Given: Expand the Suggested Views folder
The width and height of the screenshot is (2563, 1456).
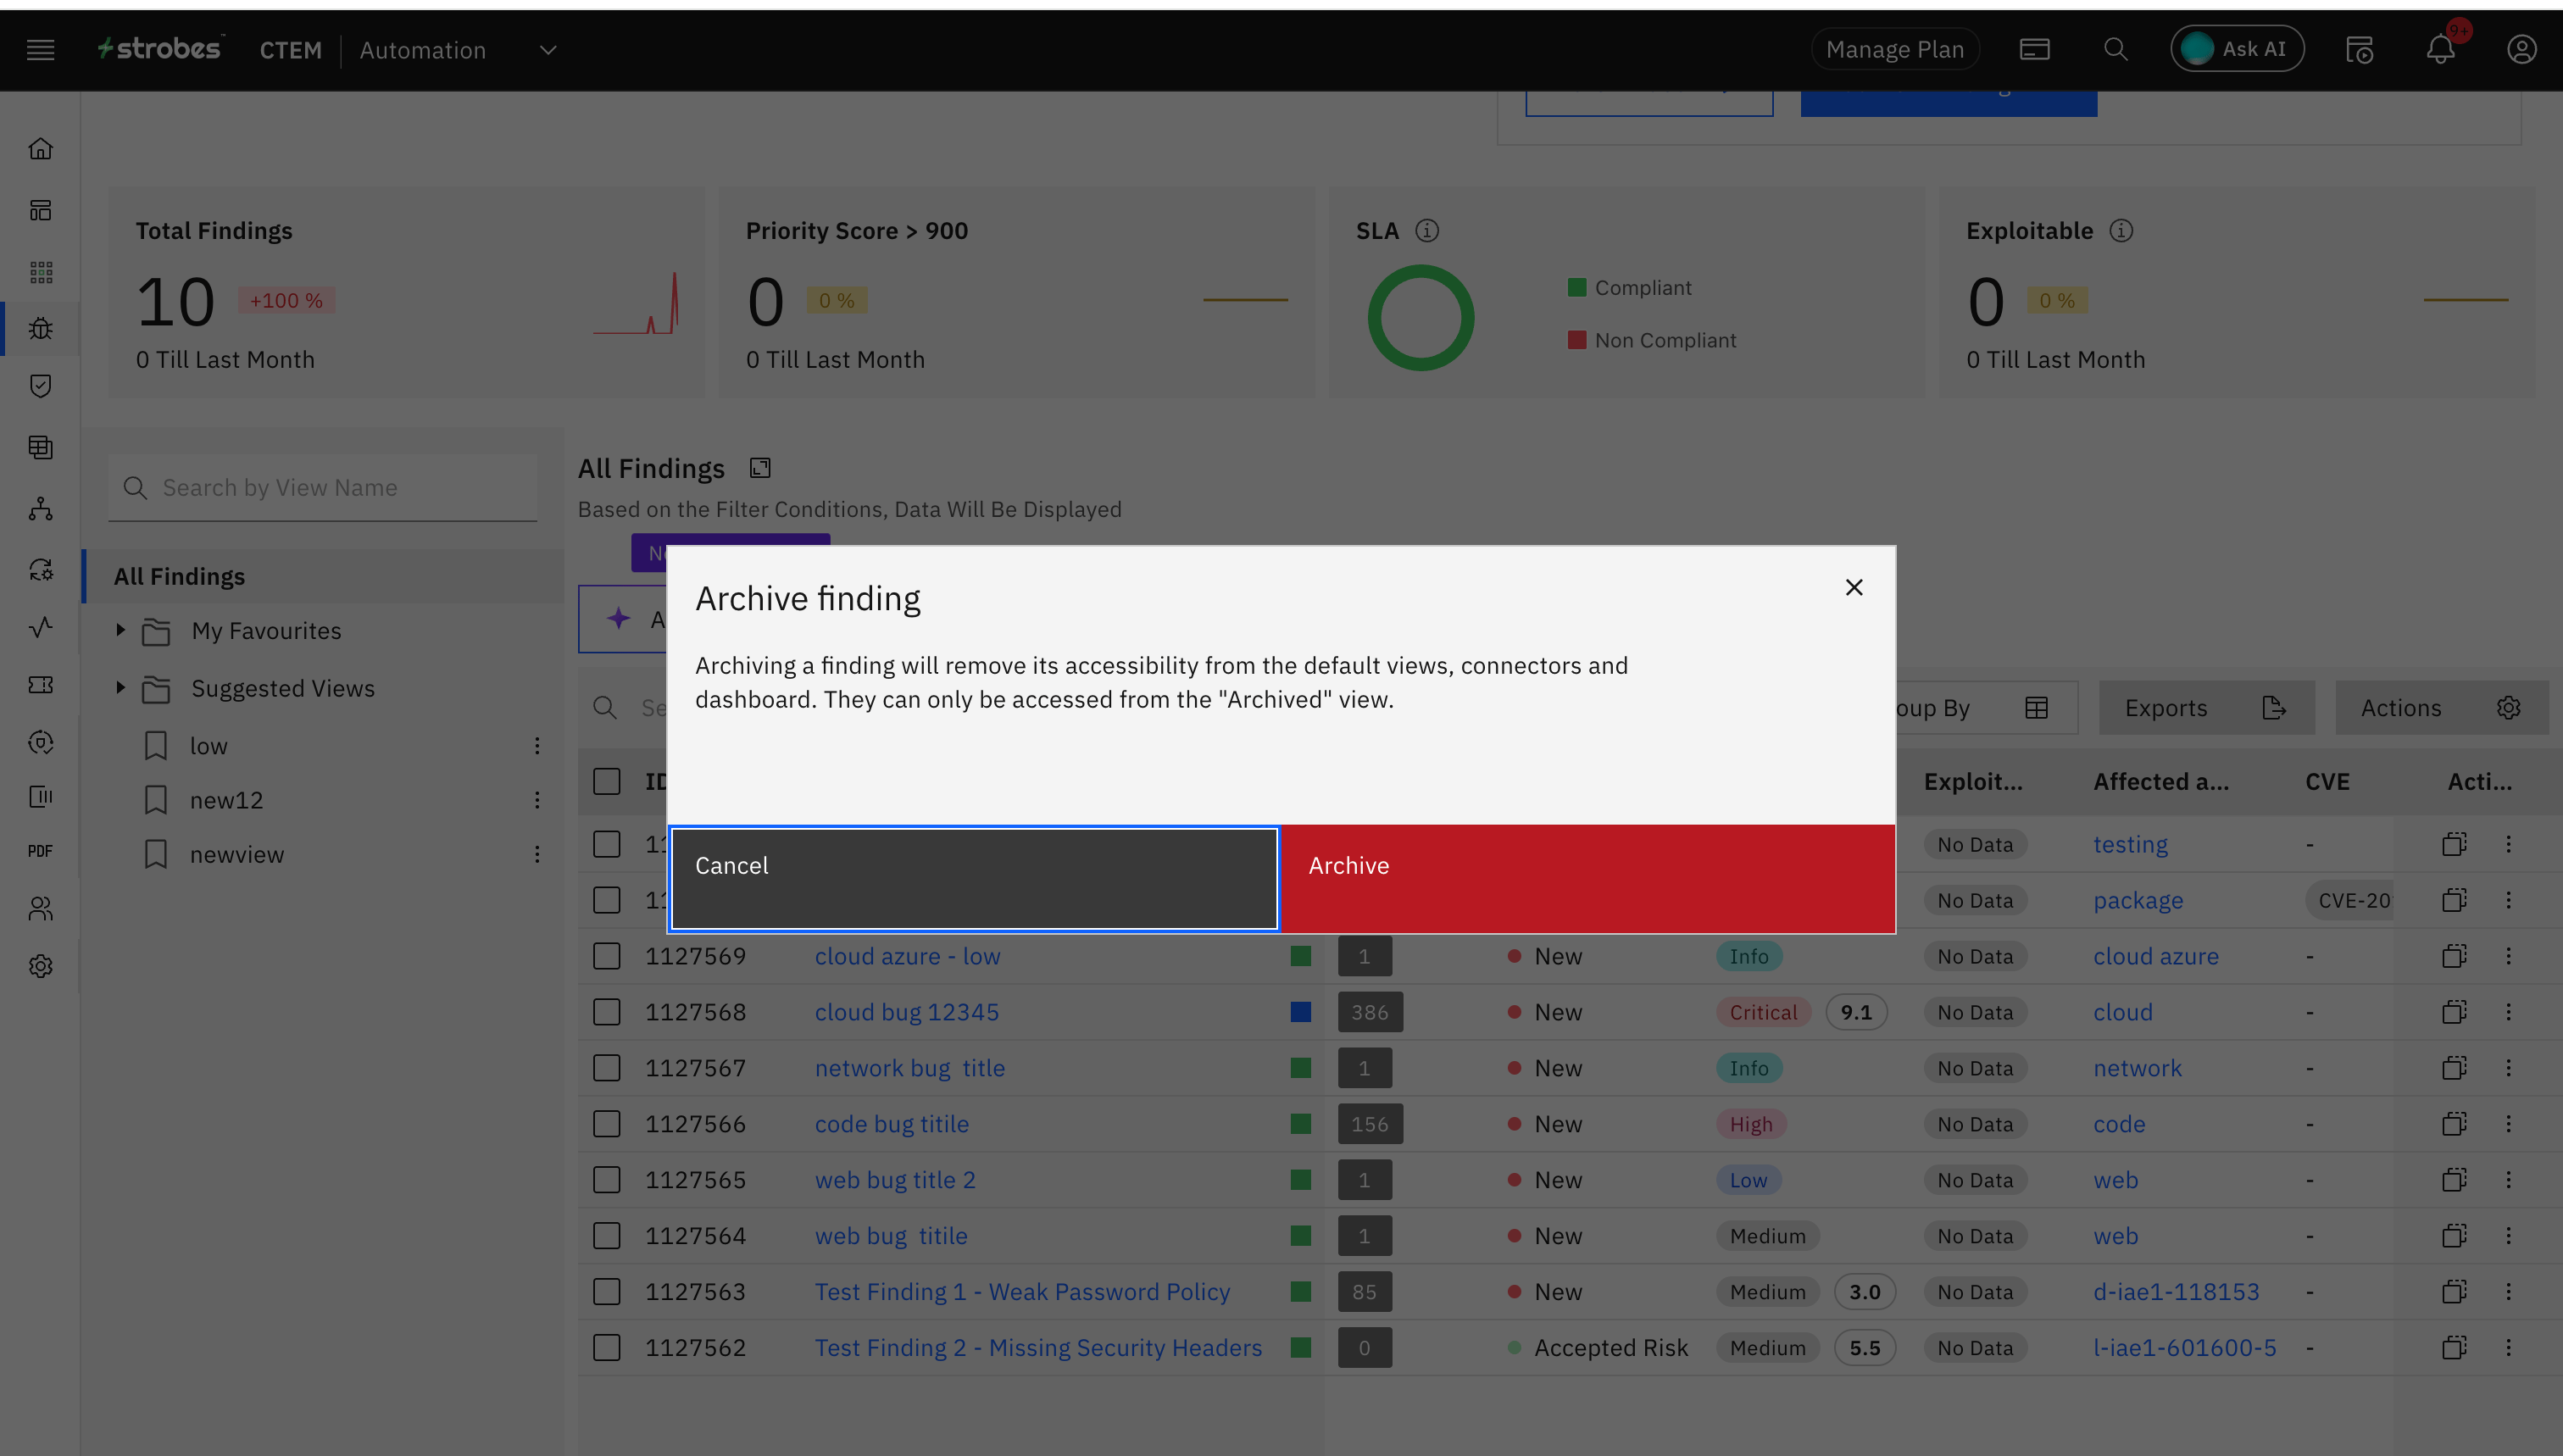Looking at the screenshot, I should [x=120, y=688].
